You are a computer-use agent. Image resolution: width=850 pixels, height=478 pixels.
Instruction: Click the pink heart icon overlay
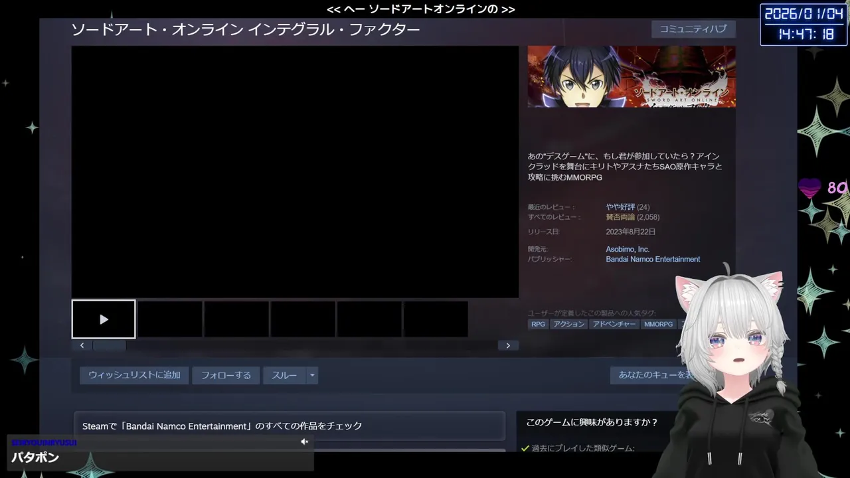pyautogui.click(x=810, y=189)
